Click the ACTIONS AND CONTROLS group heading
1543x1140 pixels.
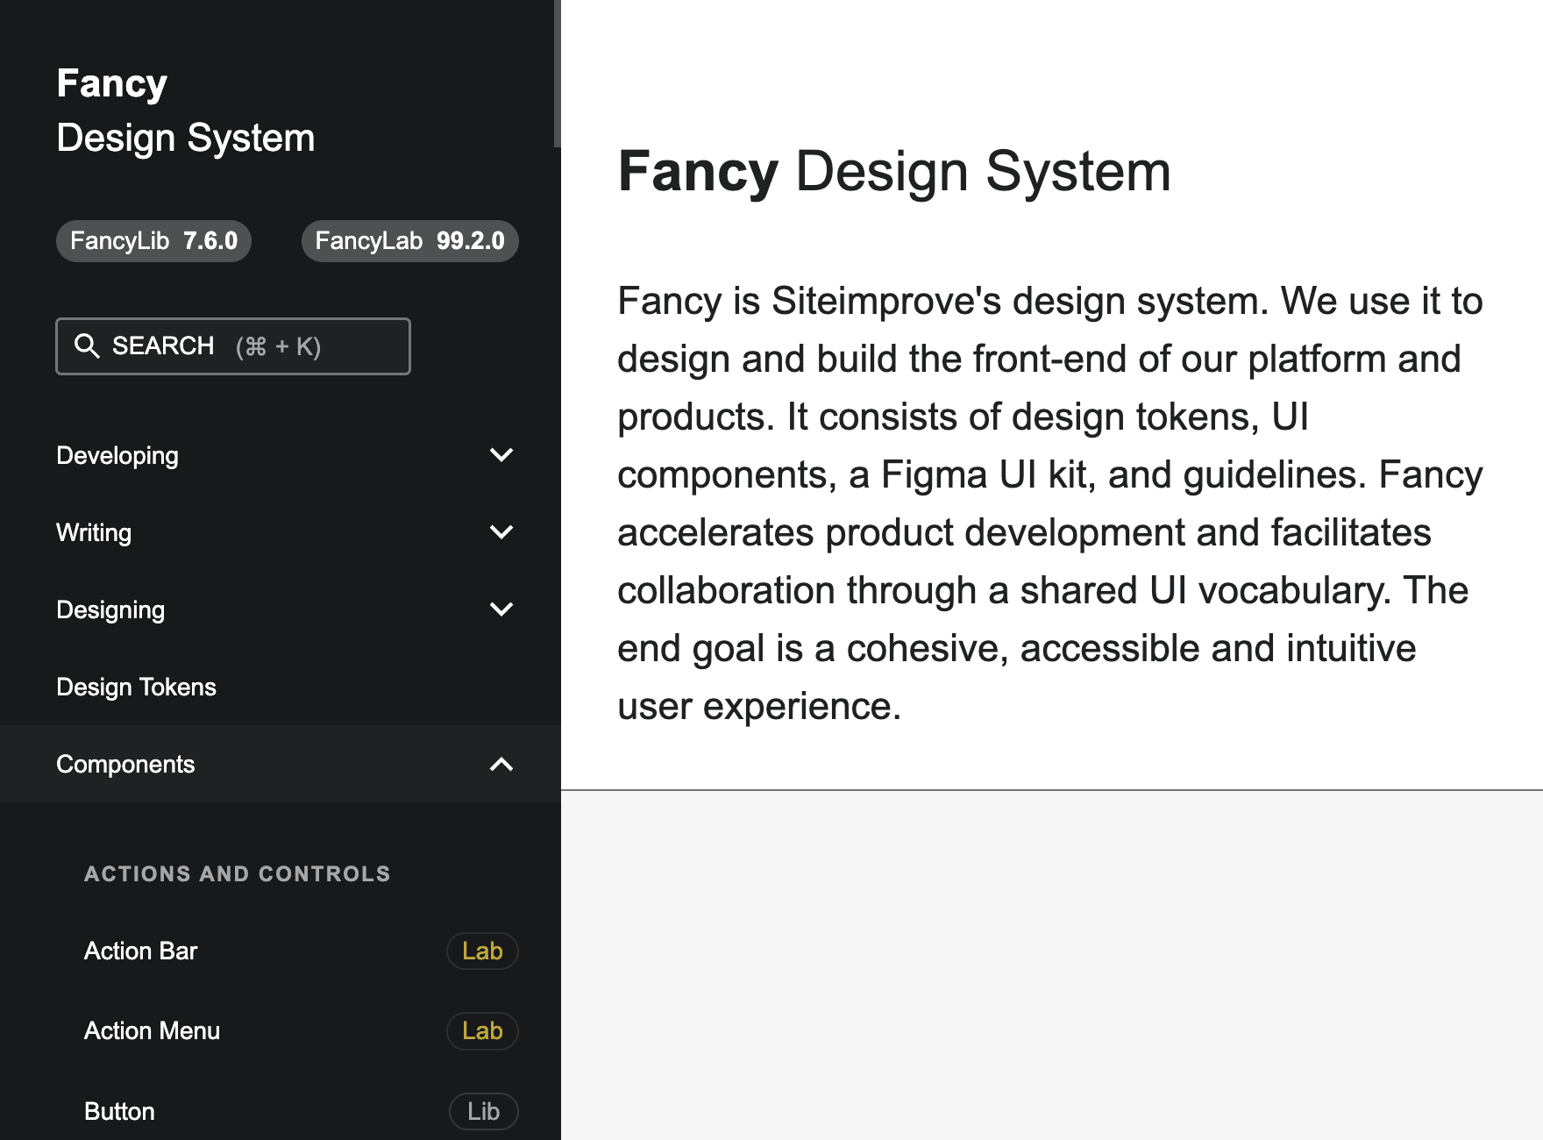tap(237, 874)
